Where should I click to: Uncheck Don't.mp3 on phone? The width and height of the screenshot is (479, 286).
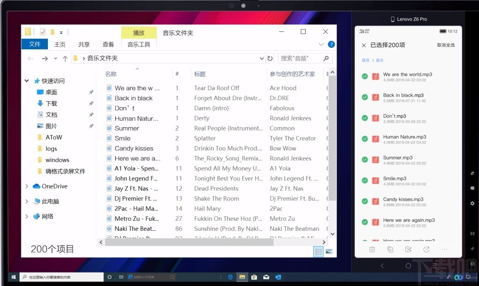[x=365, y=118]
